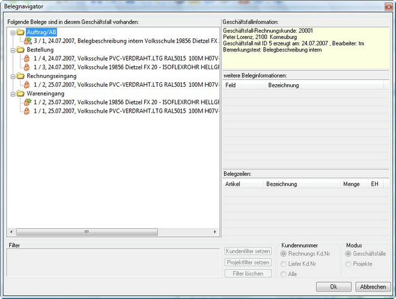Choose the Projekte mode radio button
396x299 pixels.
coord(349,264)
